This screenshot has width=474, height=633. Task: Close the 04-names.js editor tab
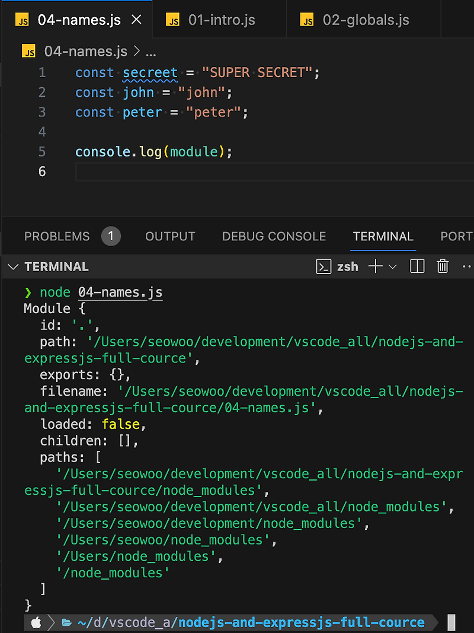click(137, 20)
